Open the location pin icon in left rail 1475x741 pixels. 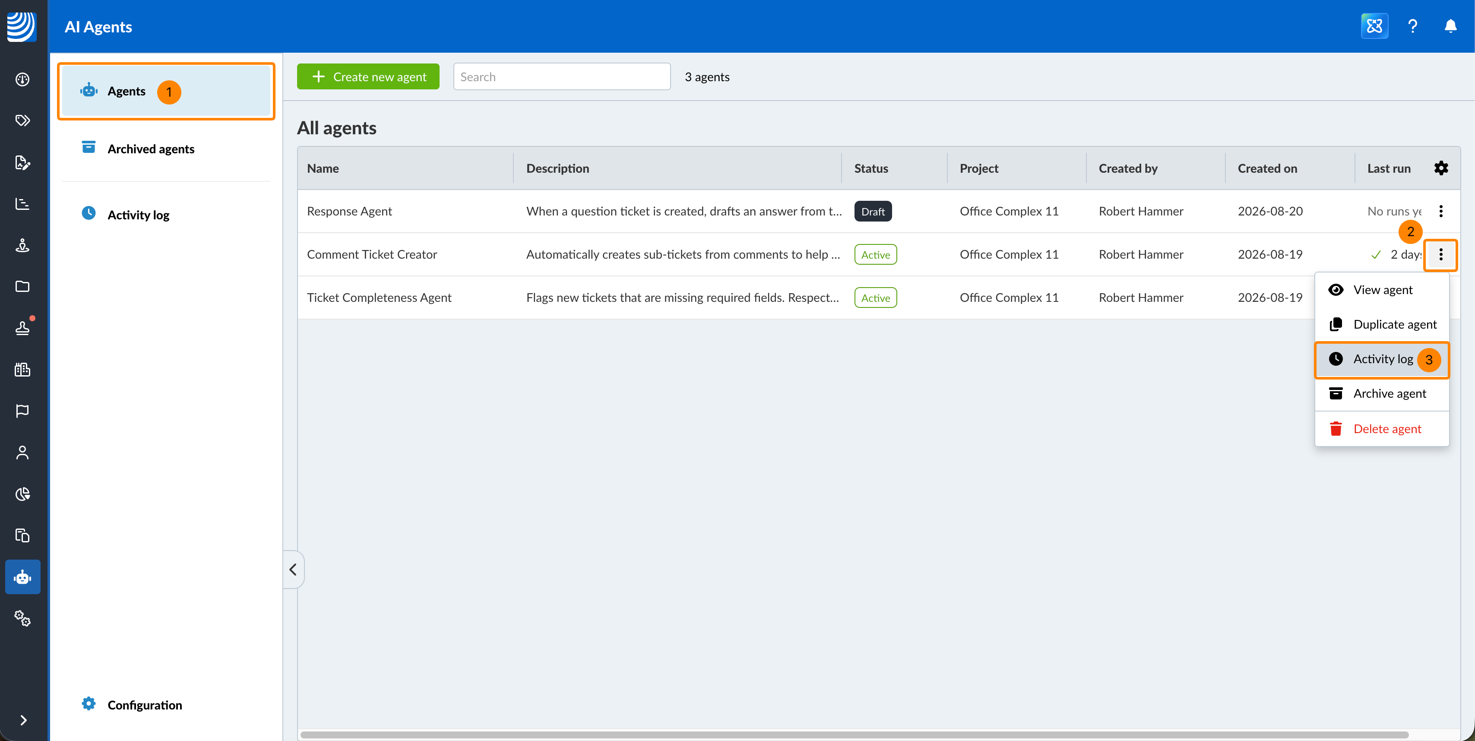(22, 245)
